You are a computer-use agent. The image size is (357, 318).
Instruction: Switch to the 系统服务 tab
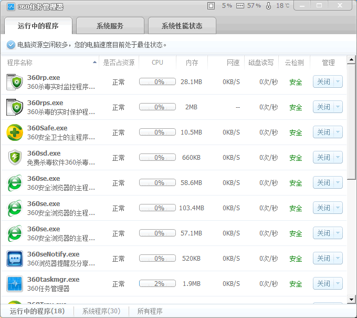110,26
